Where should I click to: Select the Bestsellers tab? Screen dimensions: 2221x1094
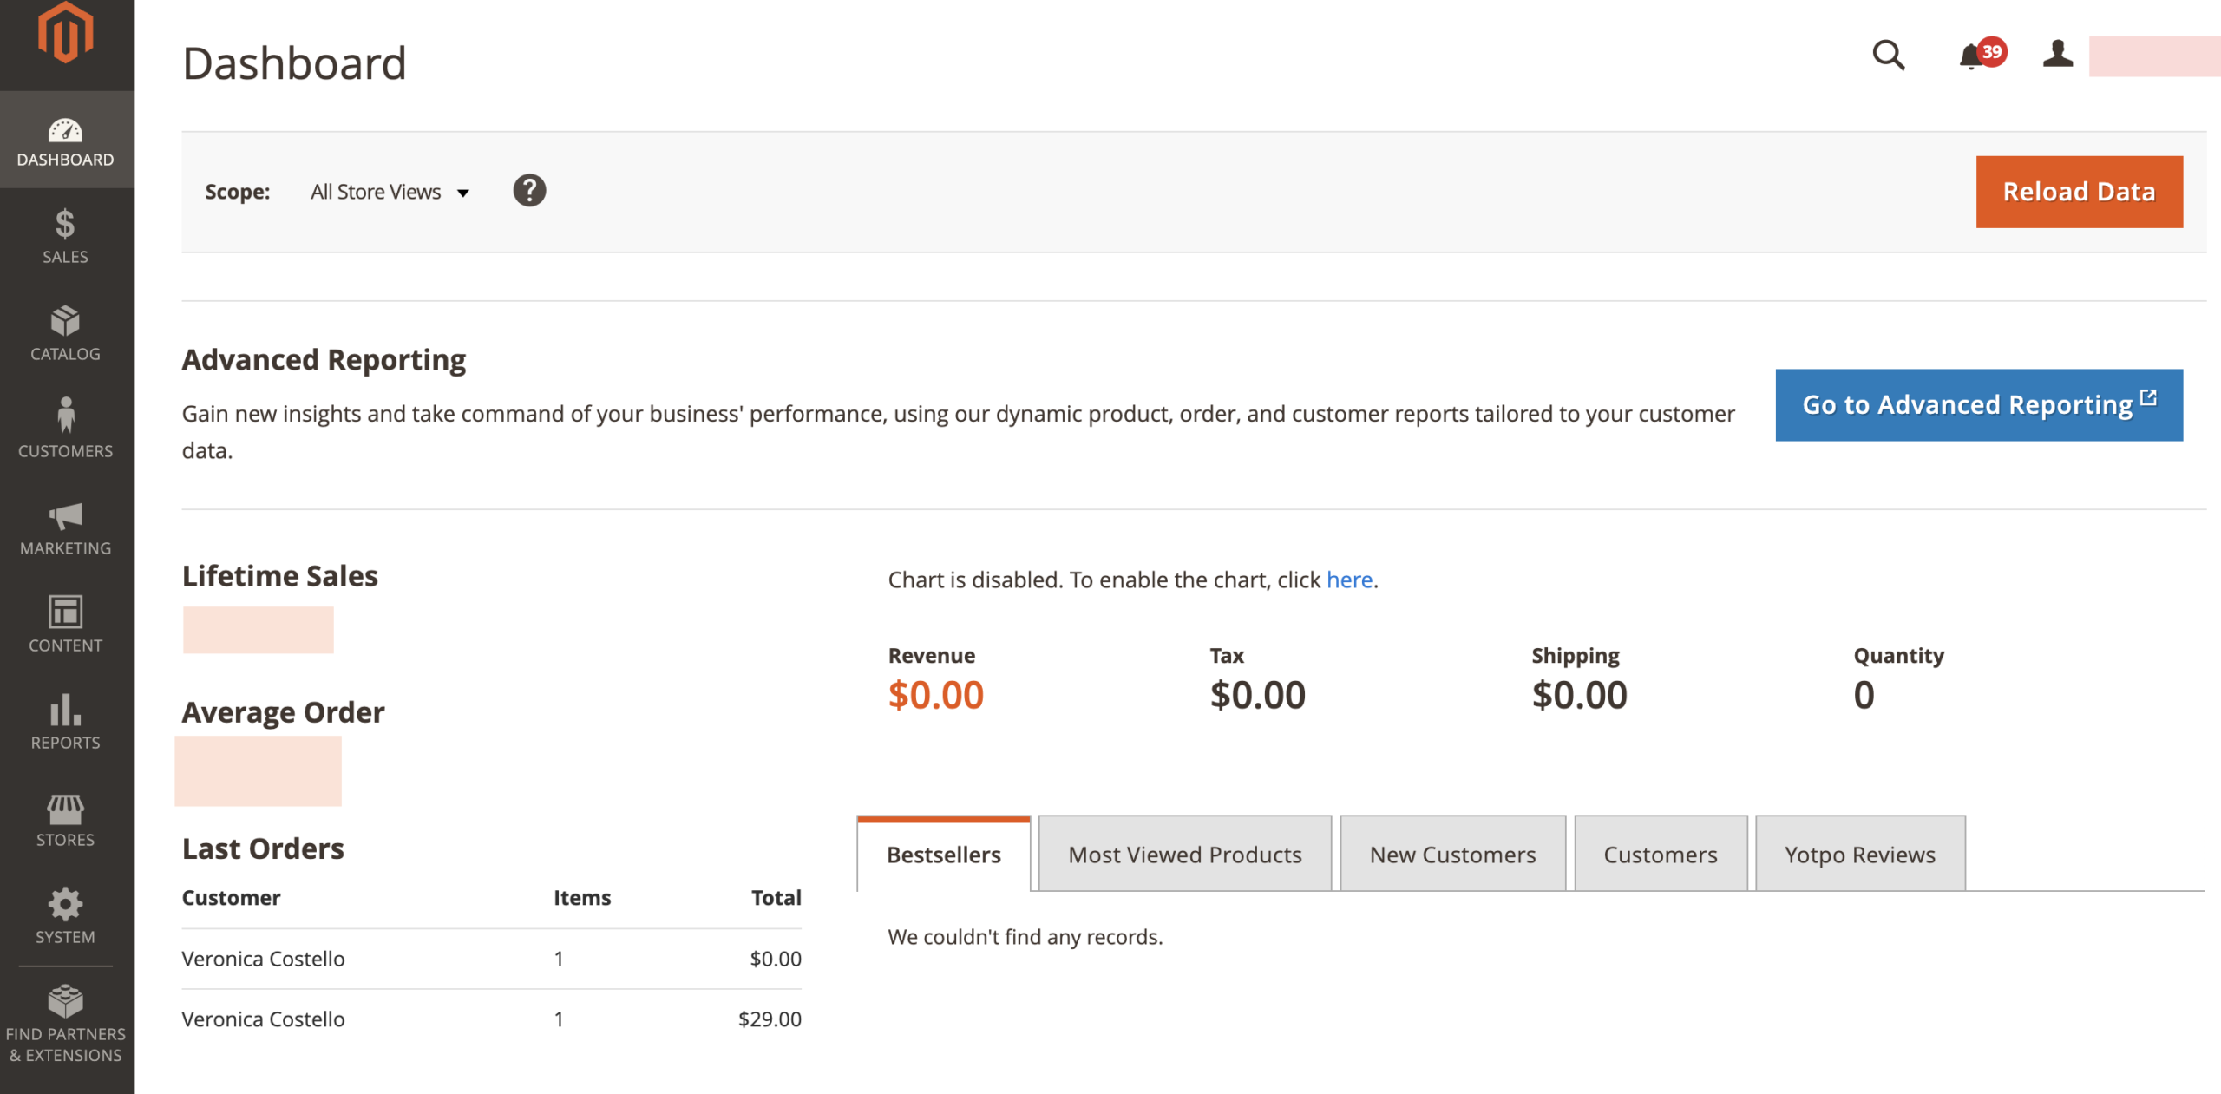tap(944, 855)
